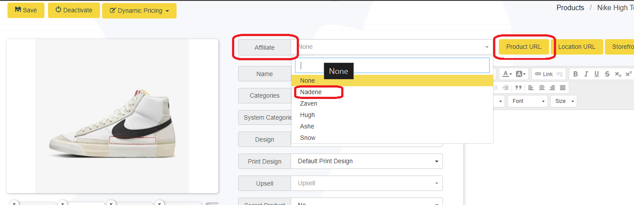Apply strikethrough formatting
The image size is (634, 205).
click(607, 74)
